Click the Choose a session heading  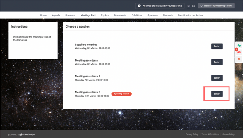77,27
